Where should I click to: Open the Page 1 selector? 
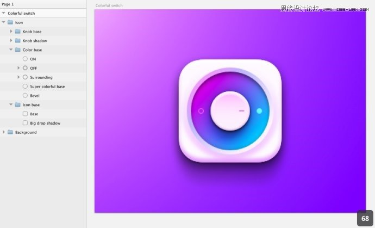(x=8, y=4)
